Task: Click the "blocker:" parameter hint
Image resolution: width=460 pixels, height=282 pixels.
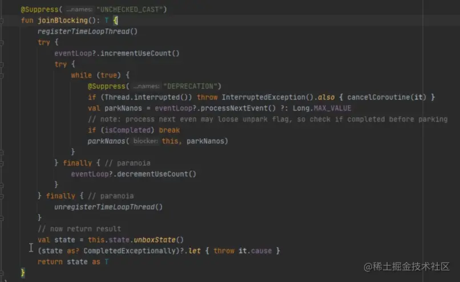Action: (146, 141)
